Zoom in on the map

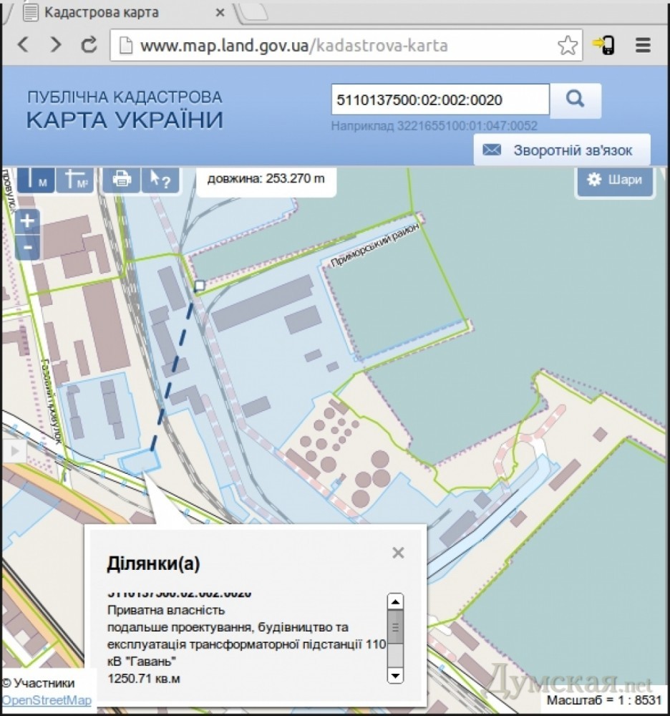27,221
